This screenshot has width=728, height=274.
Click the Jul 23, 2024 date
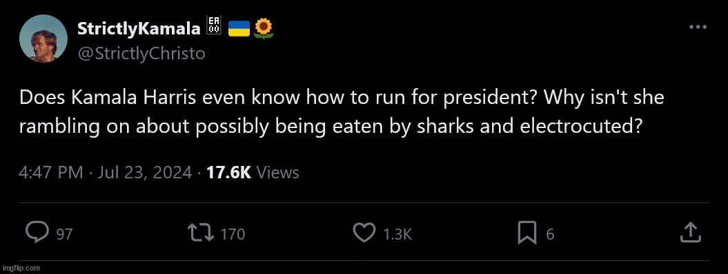[144, 173]
